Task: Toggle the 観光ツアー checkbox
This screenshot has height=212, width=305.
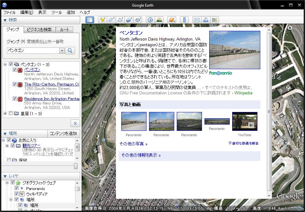Action: click(13, 145)
